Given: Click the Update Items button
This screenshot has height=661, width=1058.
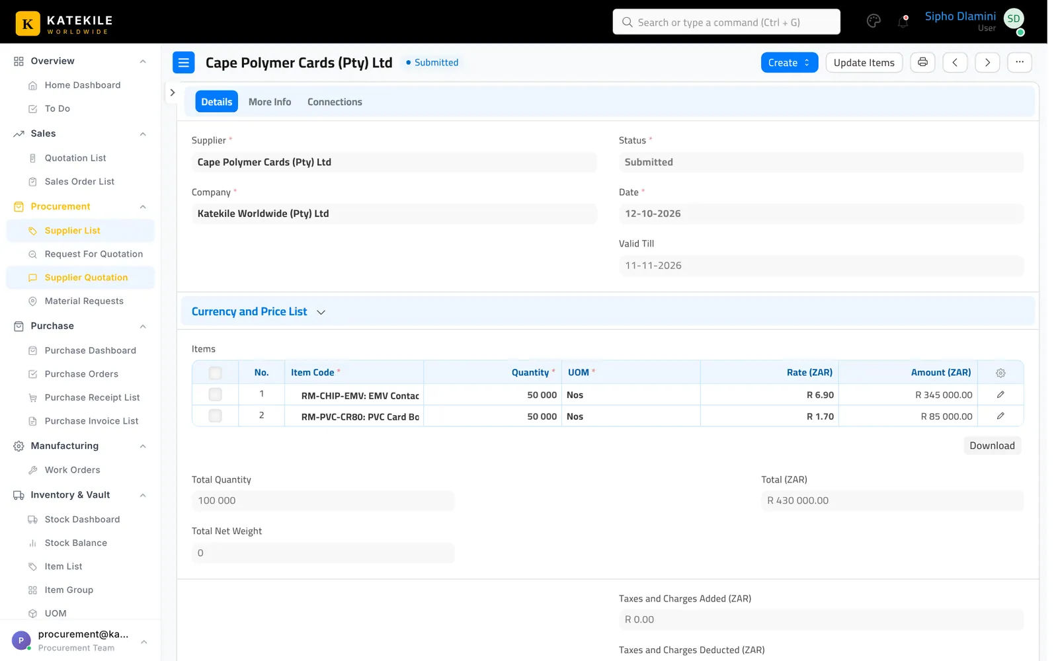Looking at the screenshot, I should point(864,62).
